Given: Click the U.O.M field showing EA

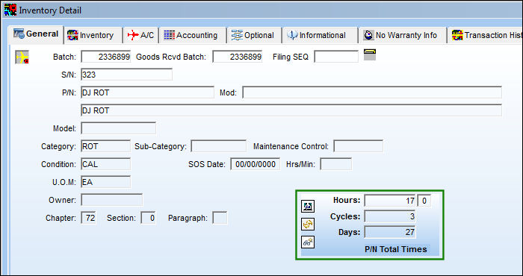Looking at the screenshot, I should tap(106, 182).
